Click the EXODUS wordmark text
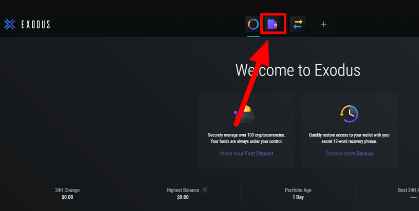The image size is (419, 211). pos(35,25)
